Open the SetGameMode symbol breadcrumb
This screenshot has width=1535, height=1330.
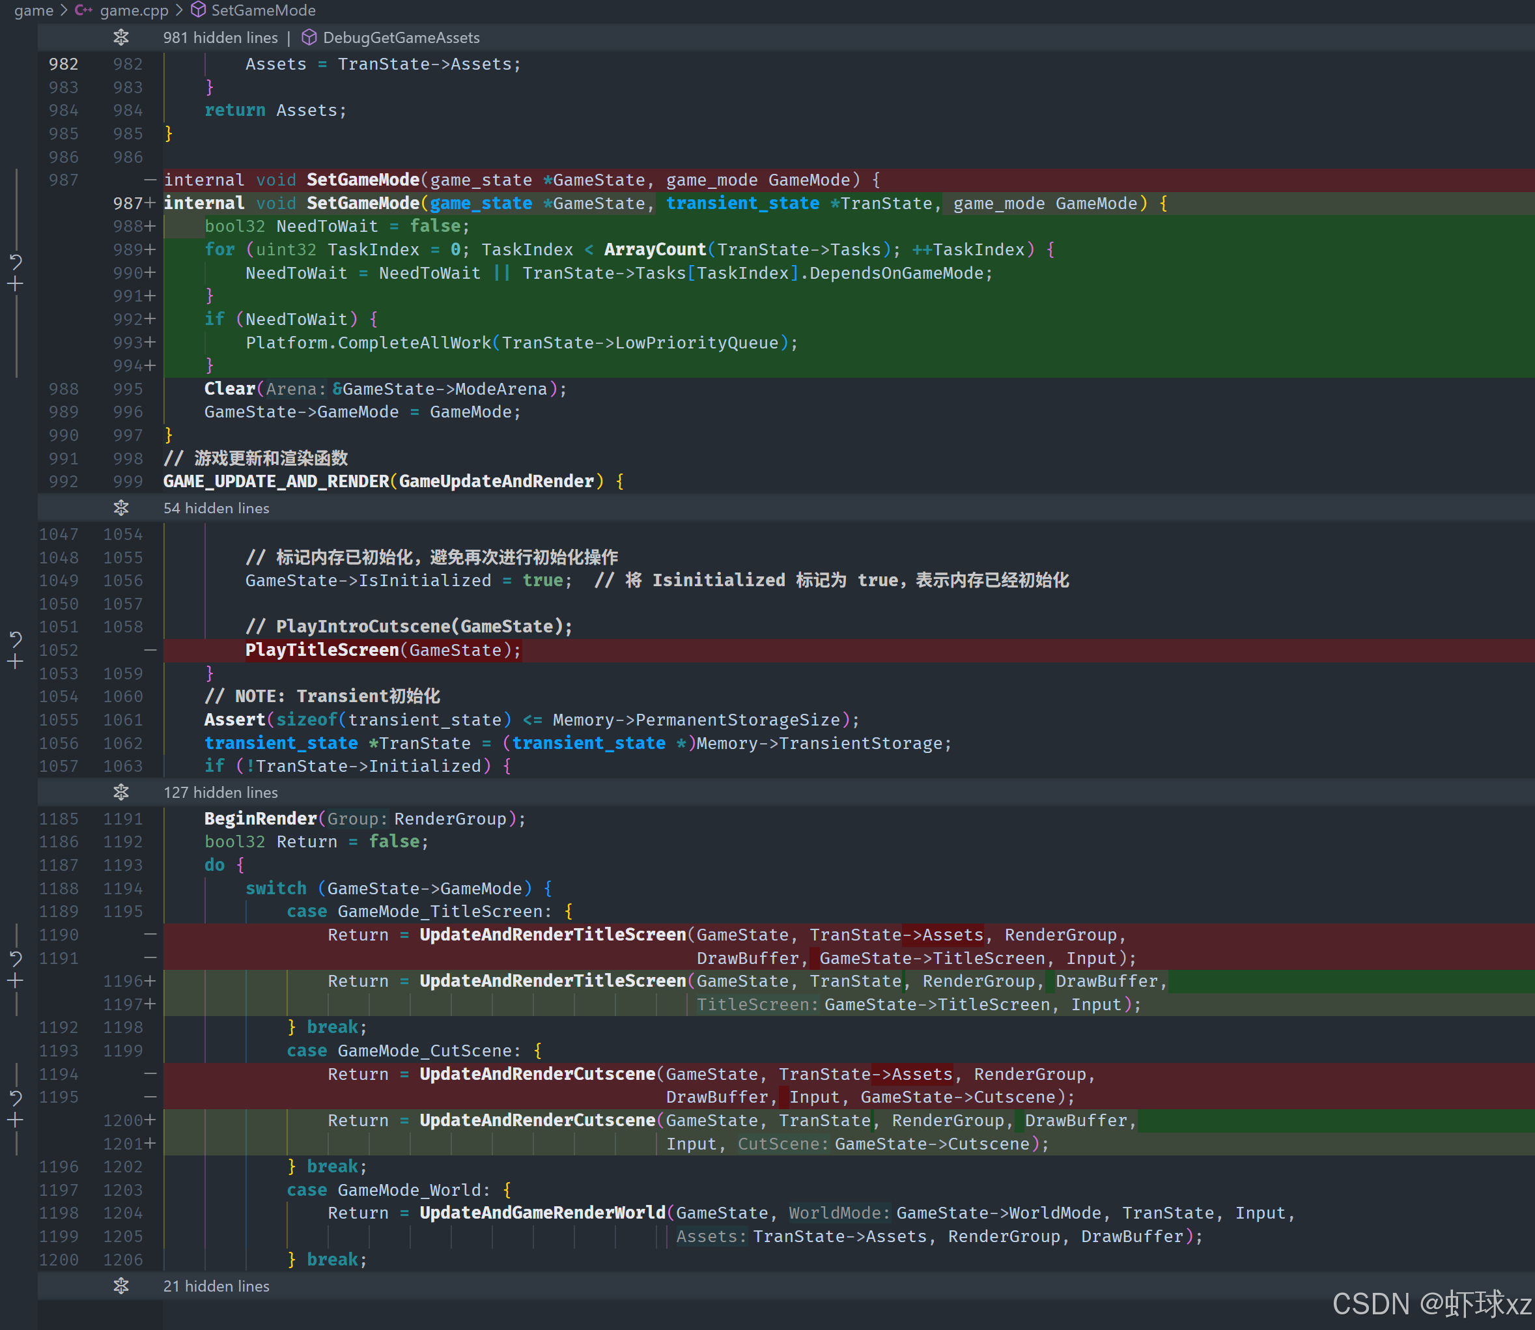pos(262,10)
